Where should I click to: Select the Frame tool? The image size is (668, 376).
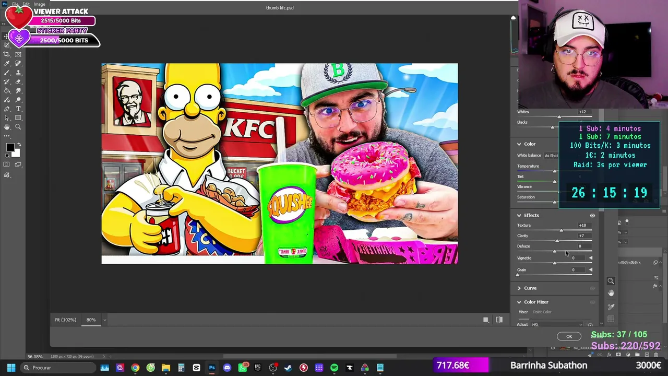[18, 54]
